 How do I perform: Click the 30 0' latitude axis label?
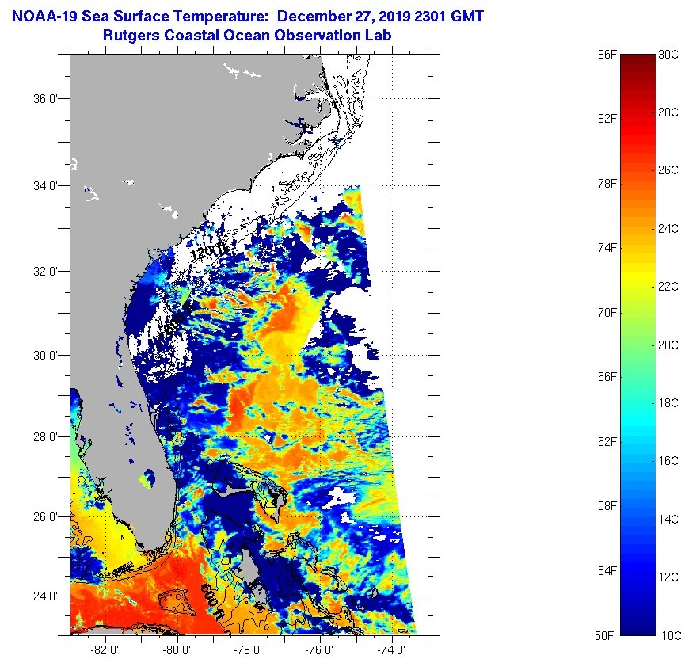click(48, 354)
